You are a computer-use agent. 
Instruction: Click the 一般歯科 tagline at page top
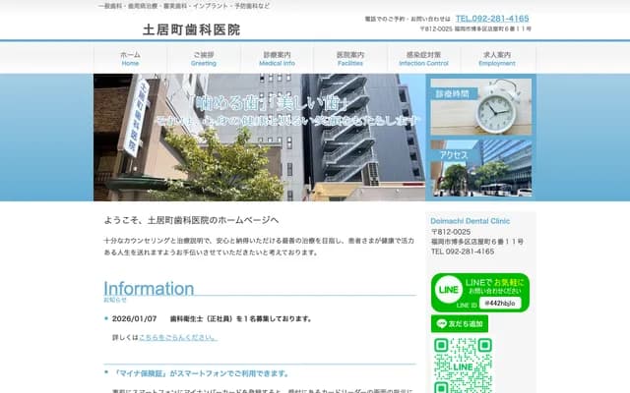[x=184, y=6]
